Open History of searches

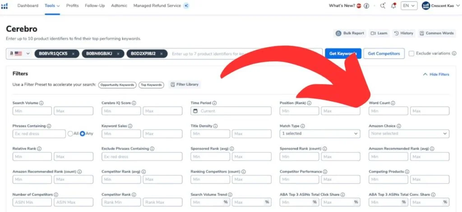403,33
